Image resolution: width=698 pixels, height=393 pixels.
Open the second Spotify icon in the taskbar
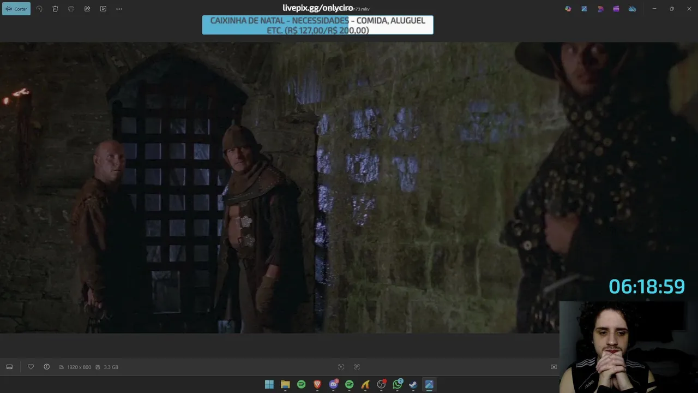[350, 384]
